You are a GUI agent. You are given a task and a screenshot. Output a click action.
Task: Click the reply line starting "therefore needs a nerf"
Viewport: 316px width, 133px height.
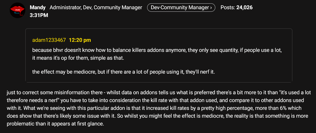[155, 100]
